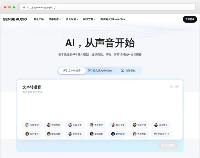
Task: Click the 魅力姐姐 voice avatar
Action: [113, 134]
